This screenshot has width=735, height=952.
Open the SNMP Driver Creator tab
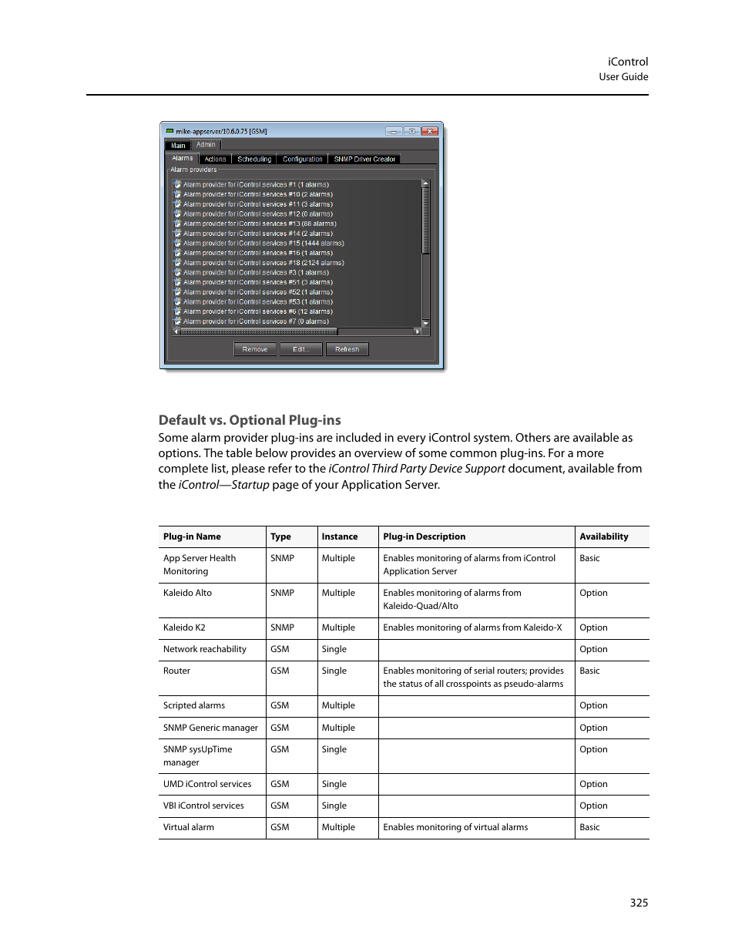(364, 160)
